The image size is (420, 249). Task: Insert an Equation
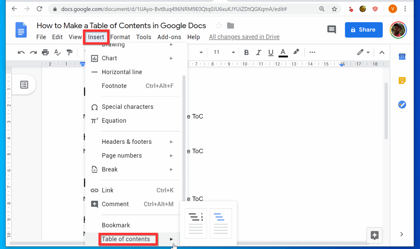[x=134, y=121]
